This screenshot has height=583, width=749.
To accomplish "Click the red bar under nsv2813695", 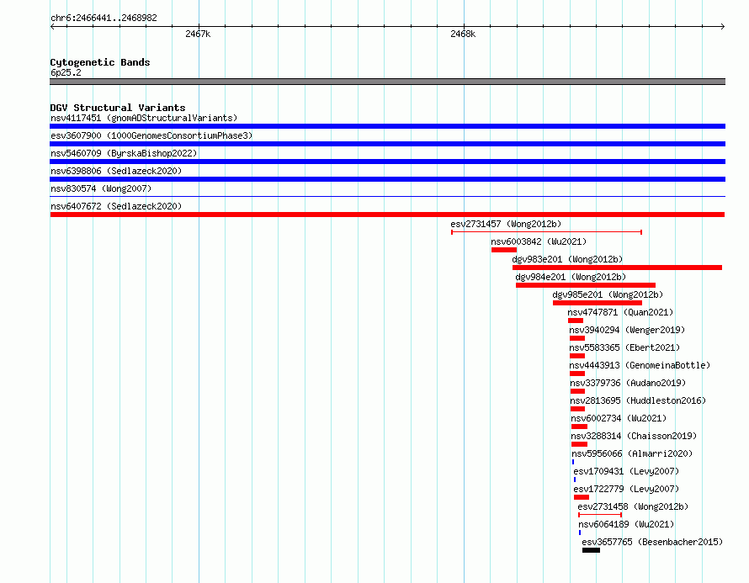I will [577, 409].
